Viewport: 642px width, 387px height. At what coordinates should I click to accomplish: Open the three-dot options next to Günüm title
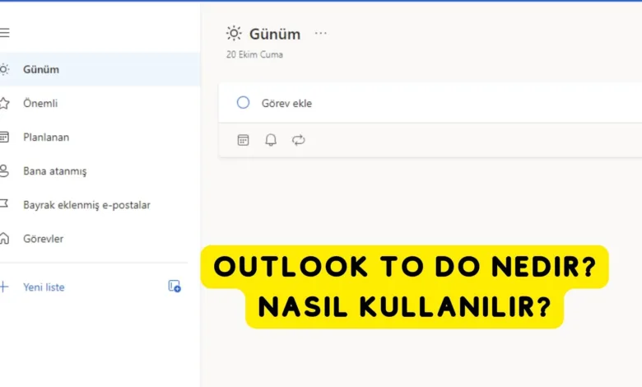321,34
